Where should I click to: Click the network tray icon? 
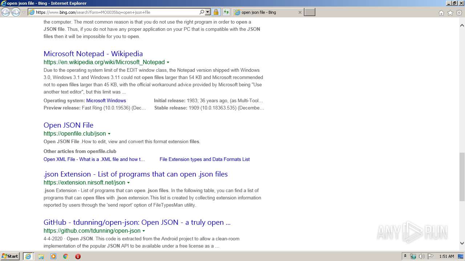[413, 256]
